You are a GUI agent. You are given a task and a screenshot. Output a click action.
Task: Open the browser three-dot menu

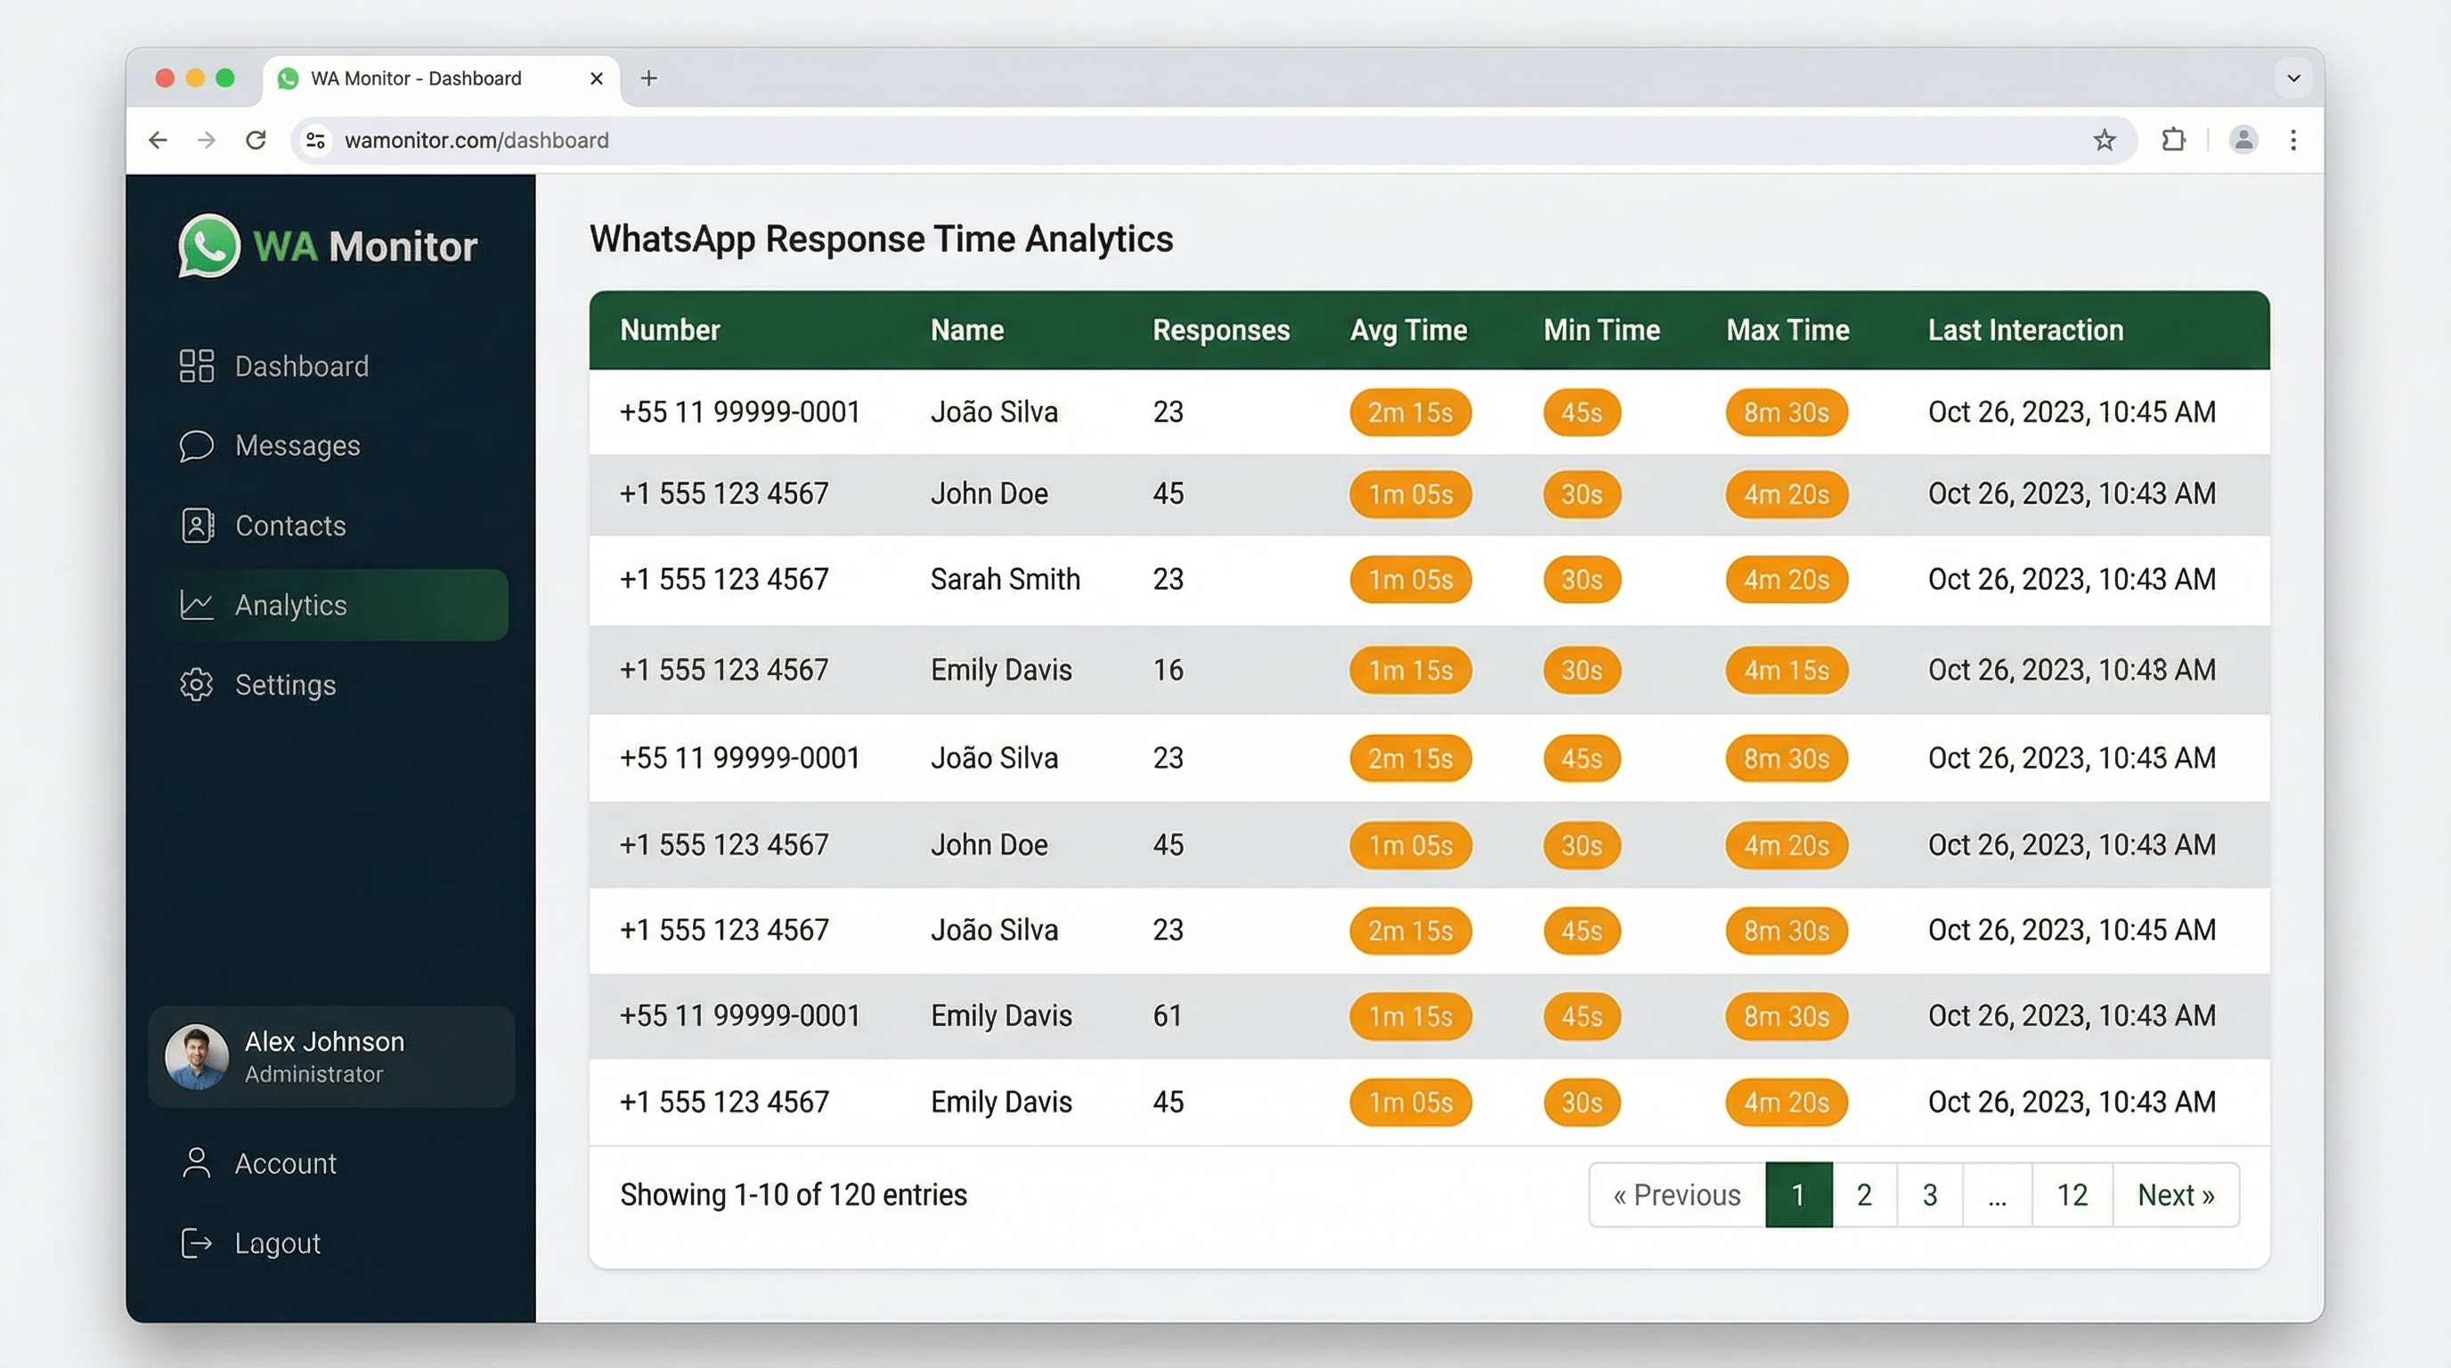pos(2293,141)
